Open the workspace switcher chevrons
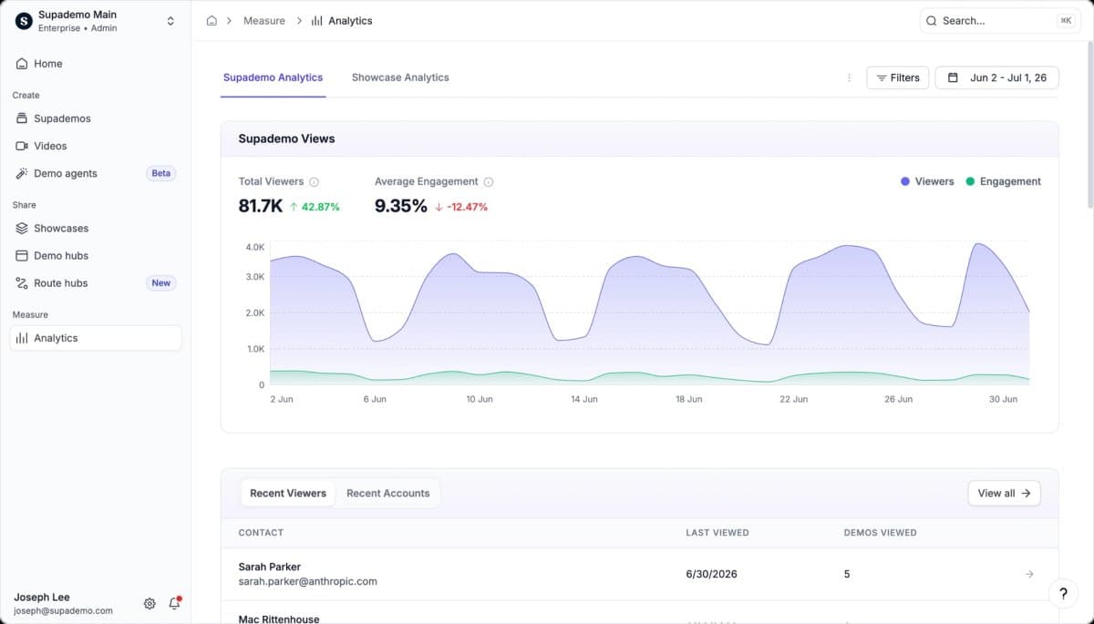The width and height of the screenshot is (1094, 624). point(170,21)
